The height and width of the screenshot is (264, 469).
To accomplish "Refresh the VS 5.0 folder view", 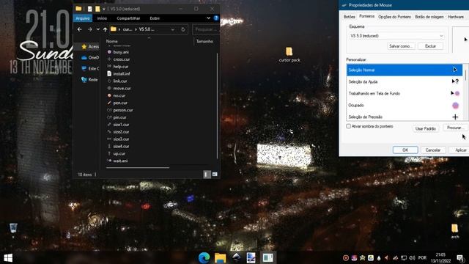I will [x=183, y=29].
